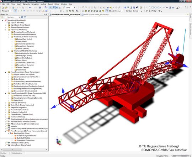This screenshot has height=157, width=192.
Task: Expand the SignalBlocks library node
Action: point(6,25)
